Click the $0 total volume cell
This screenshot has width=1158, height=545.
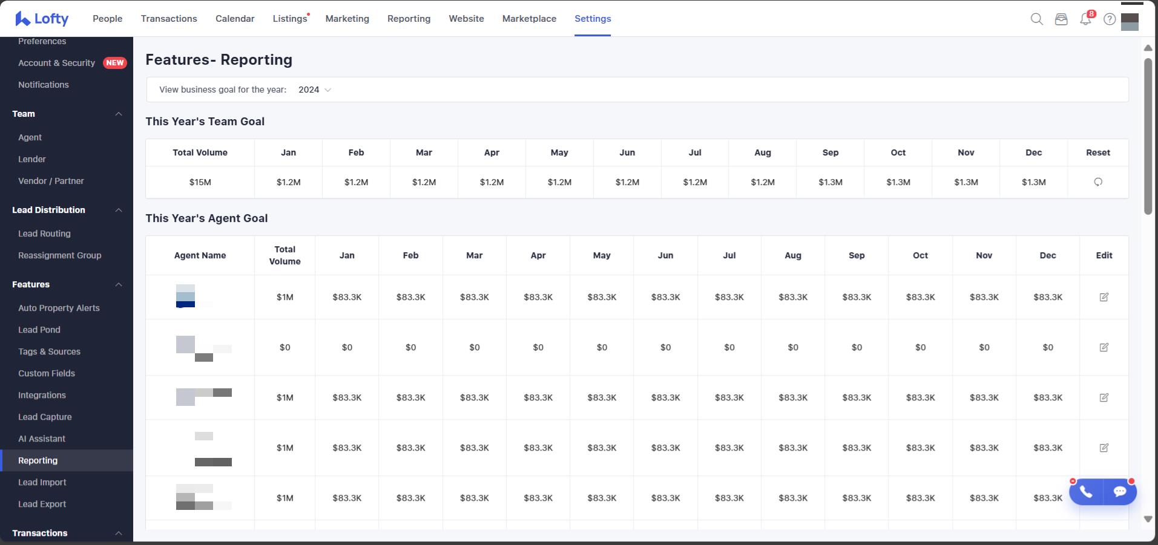point(285,347)
